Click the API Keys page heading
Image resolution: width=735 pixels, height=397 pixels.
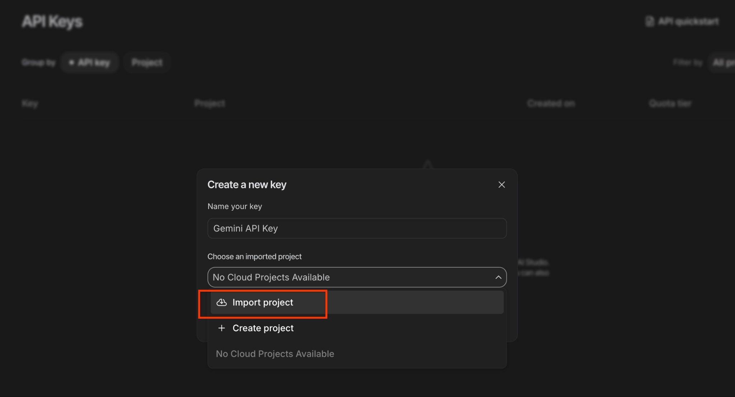[x=52, y=22]
